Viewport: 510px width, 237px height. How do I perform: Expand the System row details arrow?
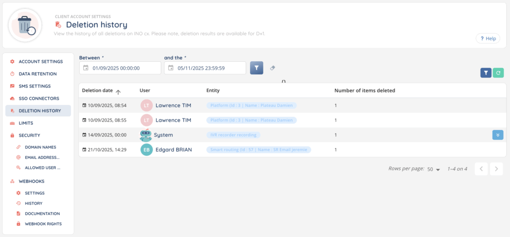(498, 135)
